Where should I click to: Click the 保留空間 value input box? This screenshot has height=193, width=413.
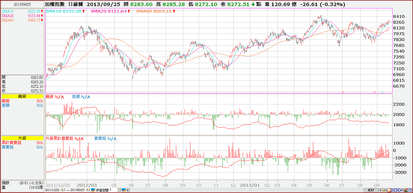coord(113,190)
